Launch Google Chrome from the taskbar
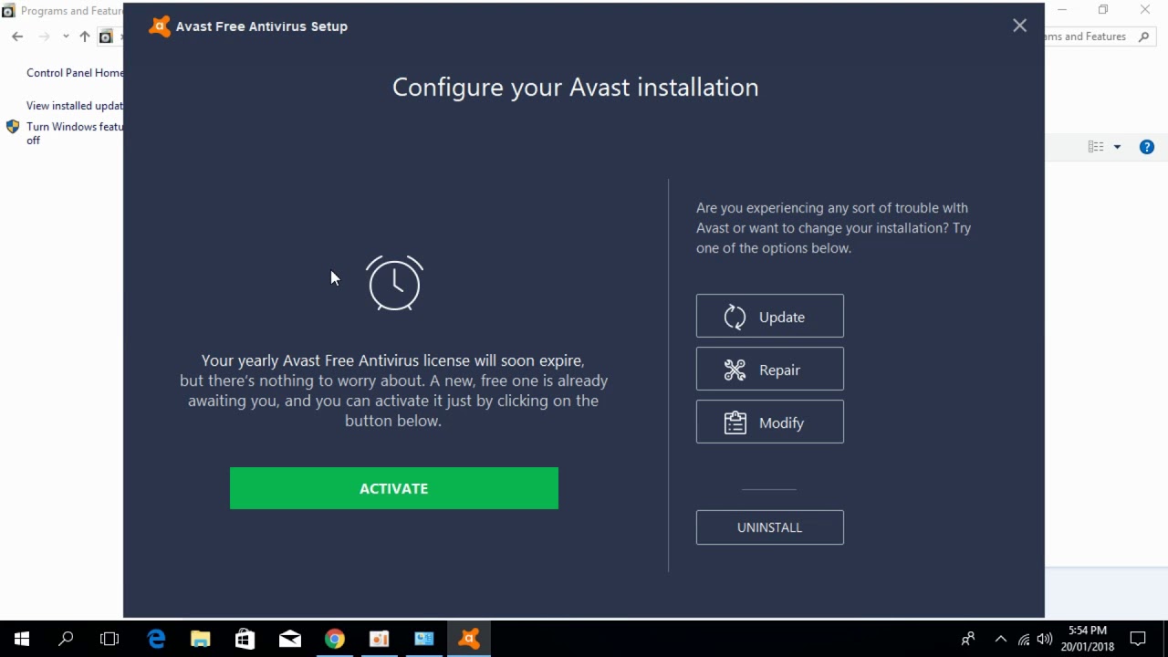Screen dimensions: 1168x657 [335, 639]
